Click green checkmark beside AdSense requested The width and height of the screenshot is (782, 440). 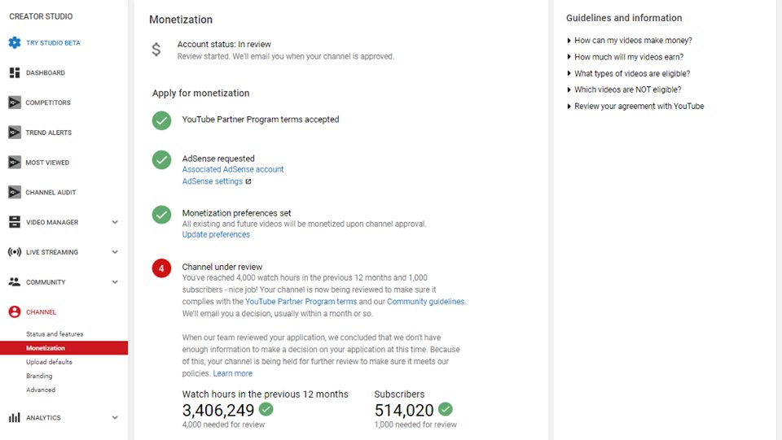[161, 159]
